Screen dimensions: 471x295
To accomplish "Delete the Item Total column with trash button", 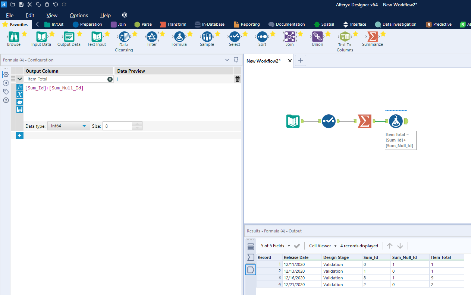I will [238, 79].
